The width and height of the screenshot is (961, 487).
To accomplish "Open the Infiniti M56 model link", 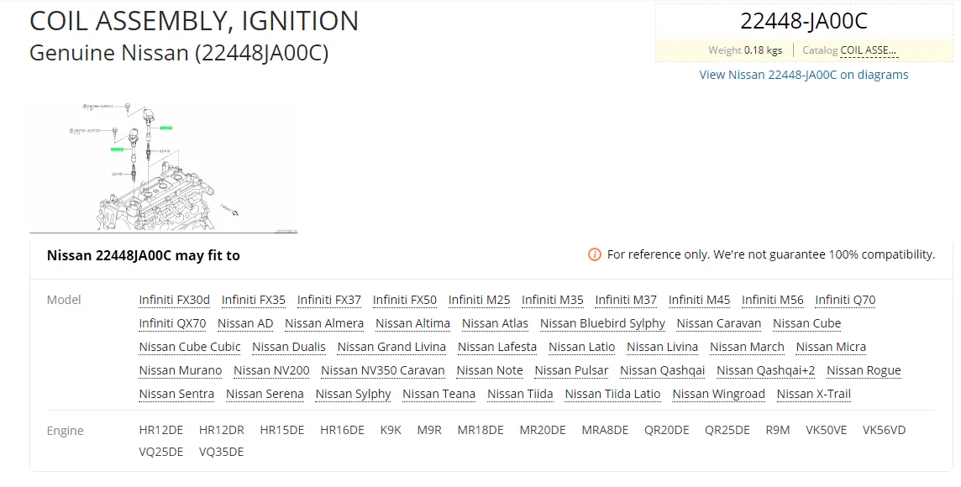I will pos(772,300).
